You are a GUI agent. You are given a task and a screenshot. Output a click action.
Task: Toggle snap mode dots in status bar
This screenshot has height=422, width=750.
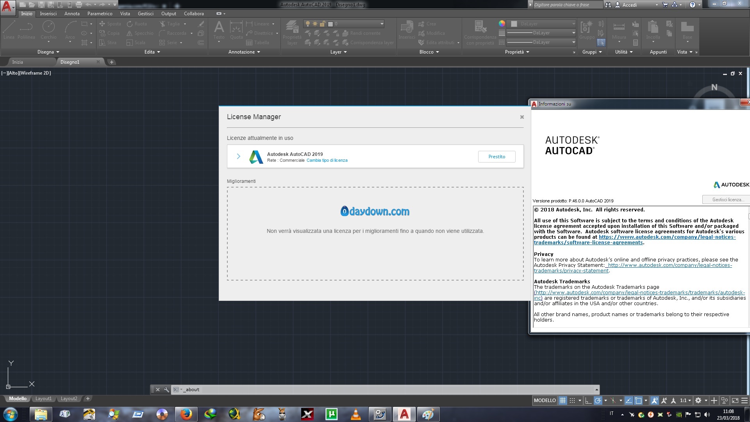[572, 400]
